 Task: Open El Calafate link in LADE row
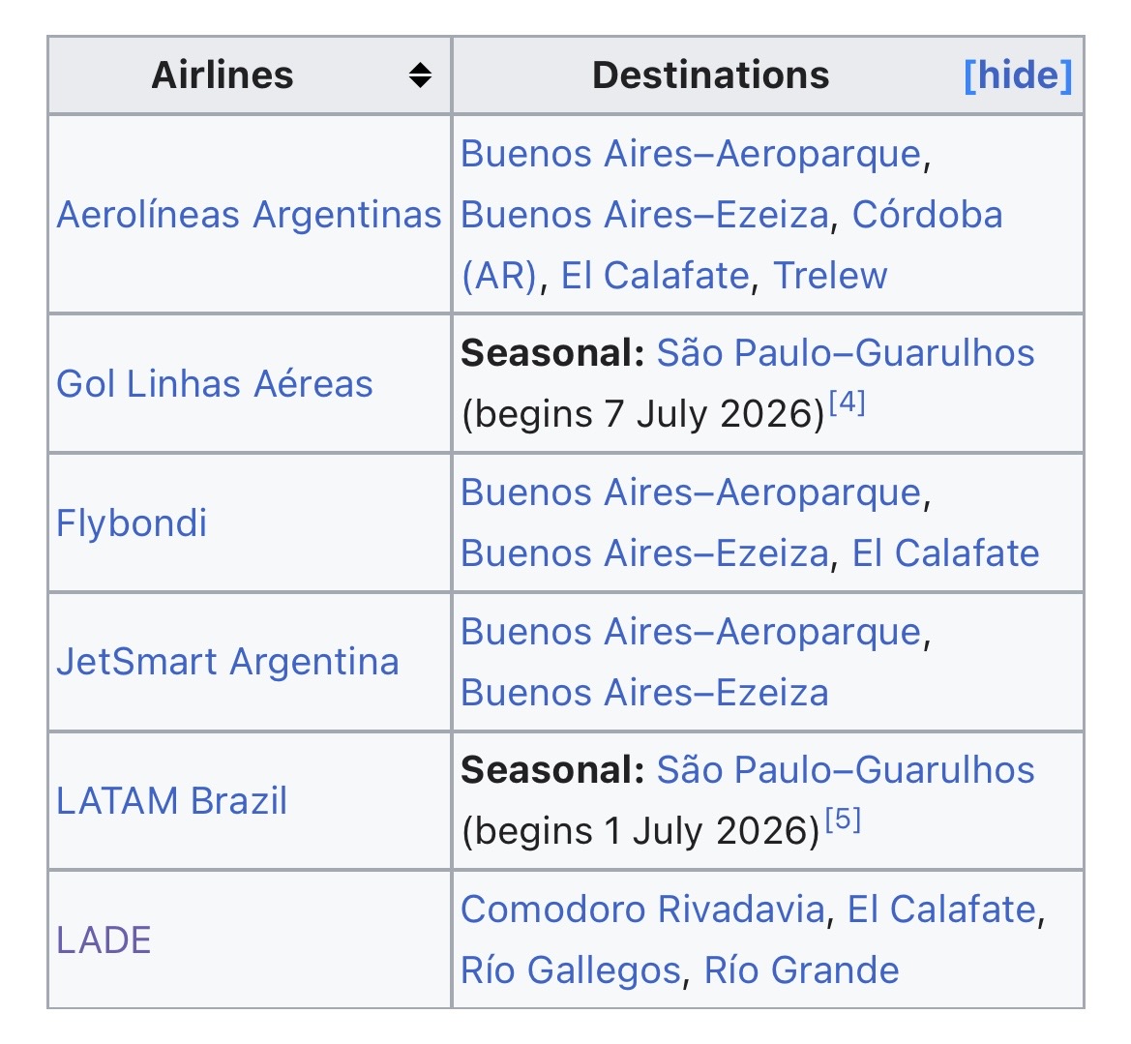click(x=941, y=910)
